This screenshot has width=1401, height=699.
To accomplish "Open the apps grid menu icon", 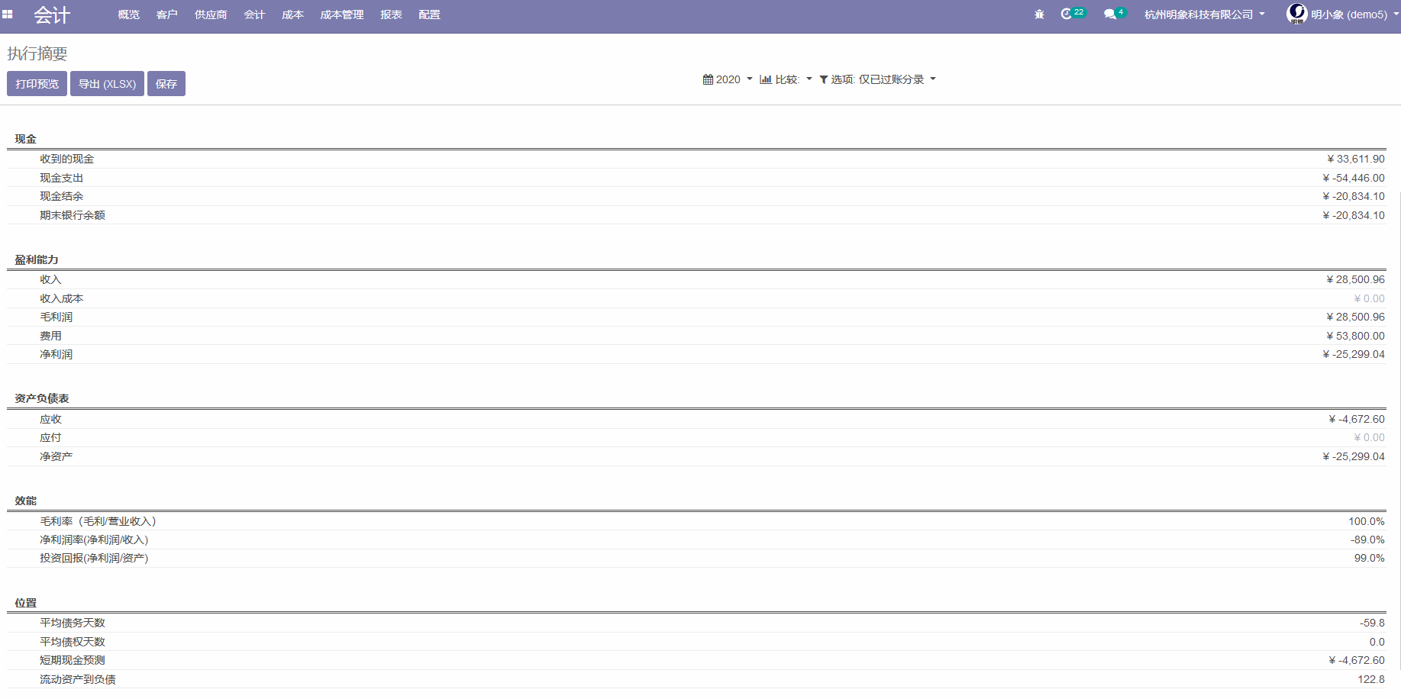I will (x=8, y=14).
